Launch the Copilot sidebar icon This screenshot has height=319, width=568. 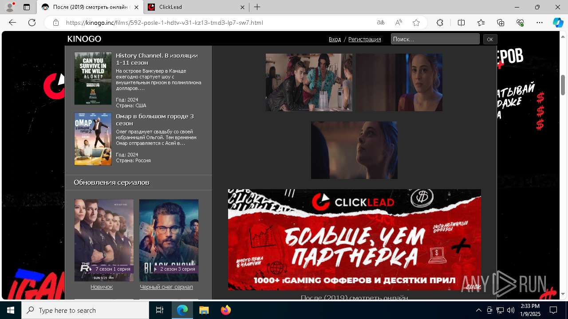(x=558, y=23)
